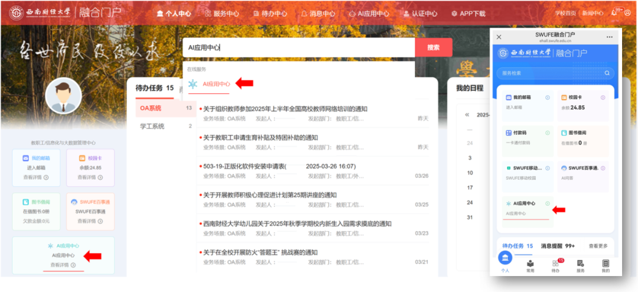Expand 查看详情 under the 校园卡 card
Screen dimensions: 638x292
90,177
